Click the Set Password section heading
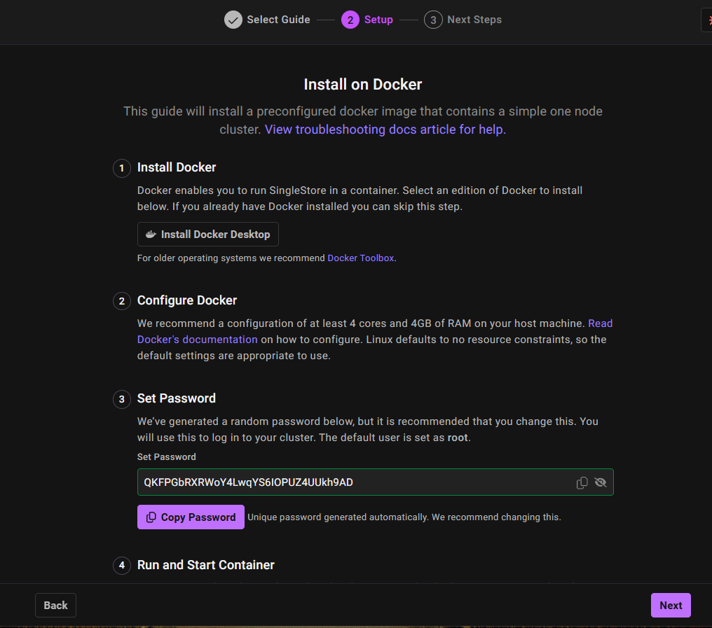 coord(177,398)
